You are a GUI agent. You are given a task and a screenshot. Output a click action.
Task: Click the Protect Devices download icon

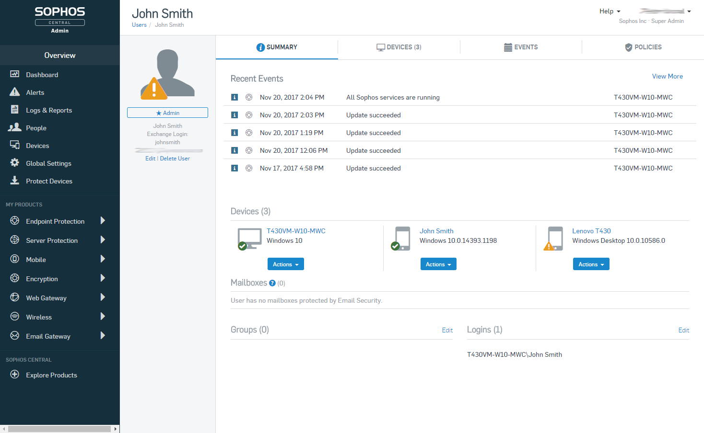click(15, 181)
